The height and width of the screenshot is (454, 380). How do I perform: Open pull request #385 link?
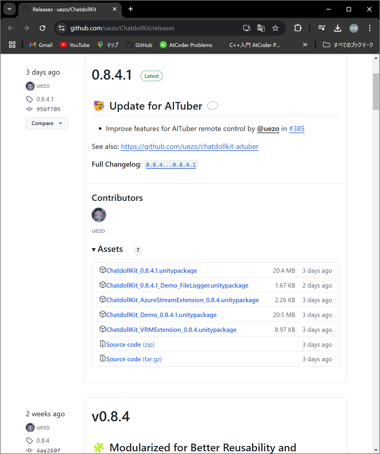[x=297, y=129]
